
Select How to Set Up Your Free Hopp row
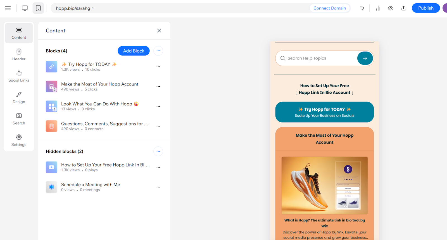tap(104, 167)
